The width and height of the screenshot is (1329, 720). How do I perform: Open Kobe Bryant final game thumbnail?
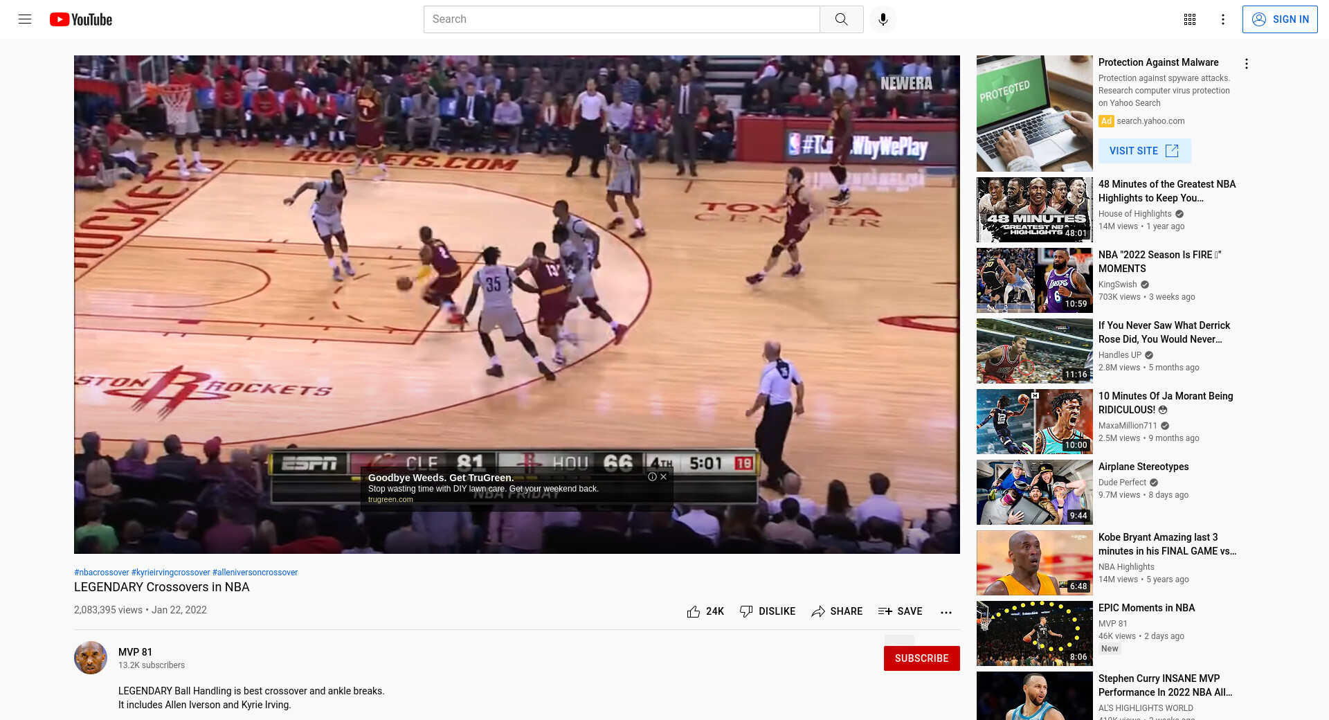pyautogui.click(x=1034, y=563)
